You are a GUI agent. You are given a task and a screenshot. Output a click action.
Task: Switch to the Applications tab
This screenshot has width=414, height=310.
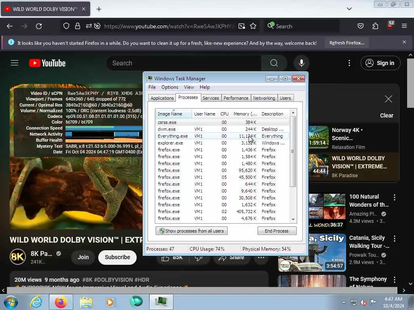pos(162,98)
